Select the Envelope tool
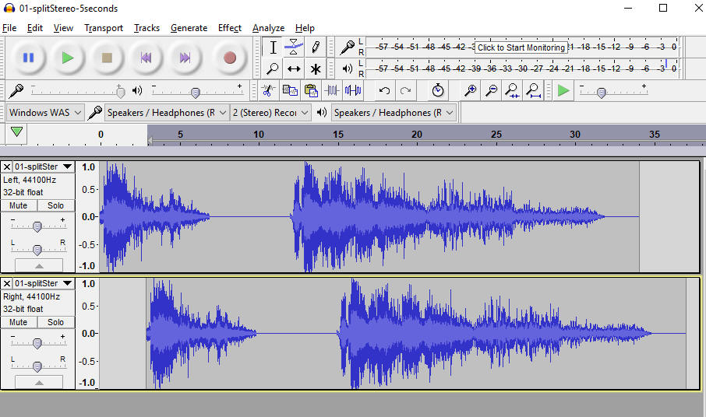 point(293,47)
